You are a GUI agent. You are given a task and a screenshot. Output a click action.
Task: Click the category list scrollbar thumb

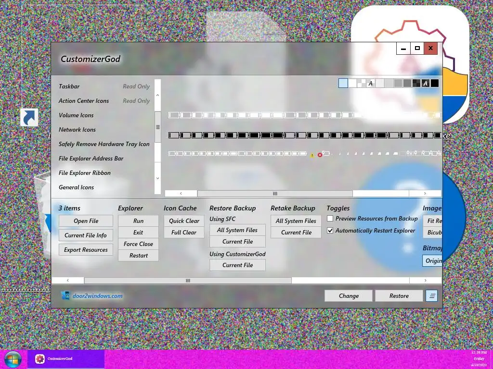pos(157,127)
